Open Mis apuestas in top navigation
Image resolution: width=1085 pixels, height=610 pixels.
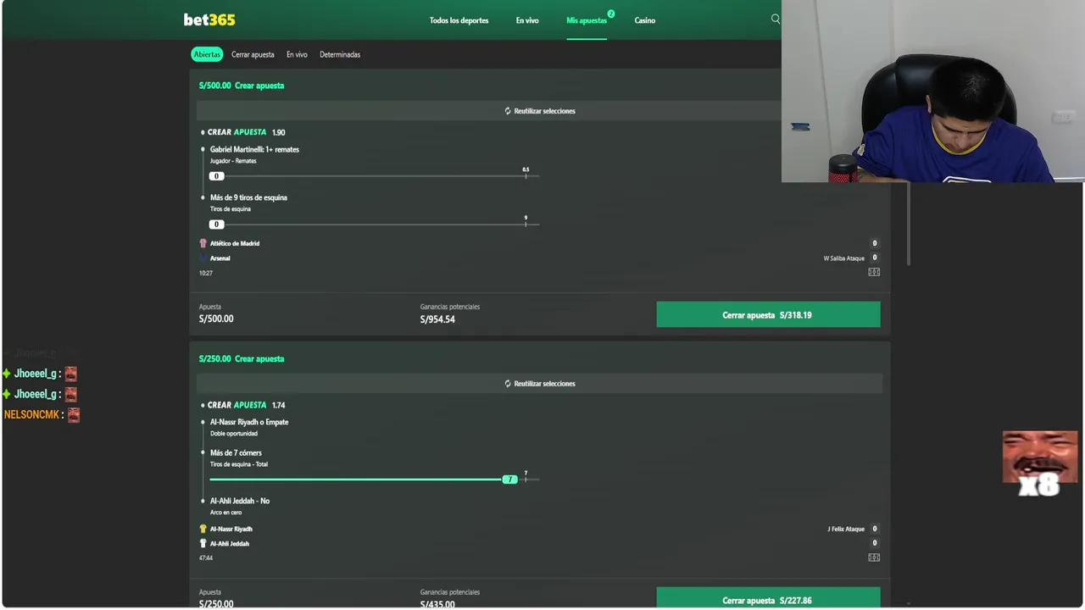587,20
